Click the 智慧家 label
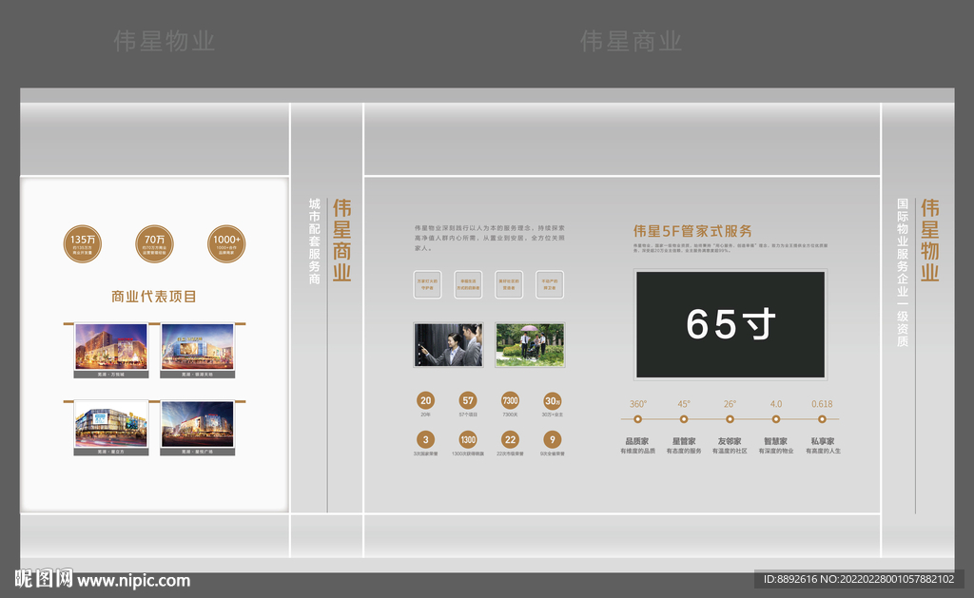 [x=776, y=441]
